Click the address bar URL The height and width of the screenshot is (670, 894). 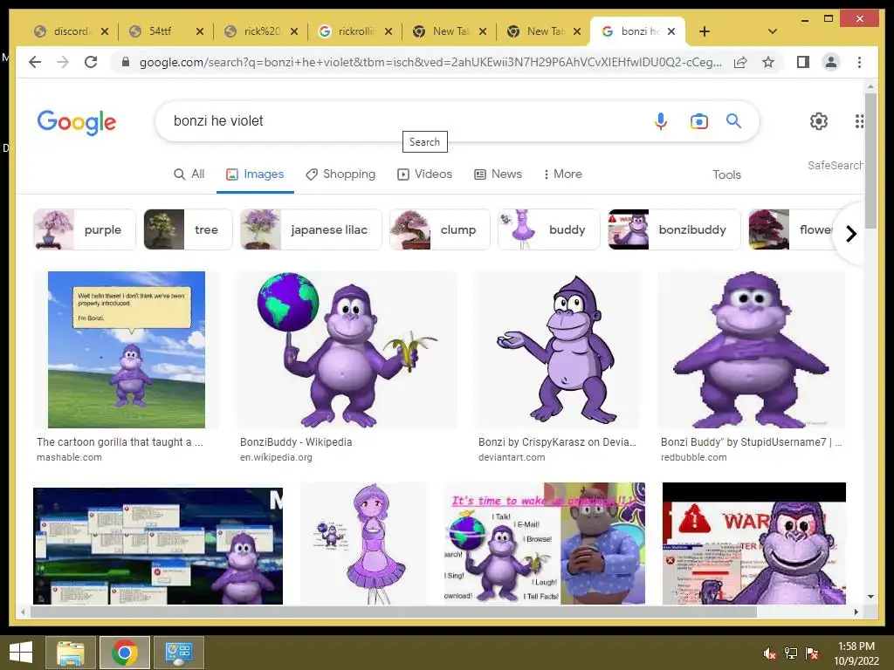430,62
